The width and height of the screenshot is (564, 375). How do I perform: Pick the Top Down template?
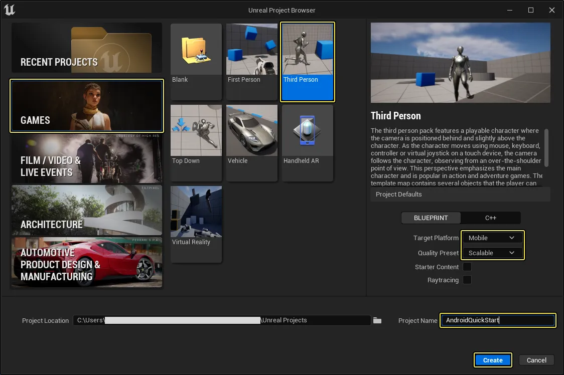(196, 143)
